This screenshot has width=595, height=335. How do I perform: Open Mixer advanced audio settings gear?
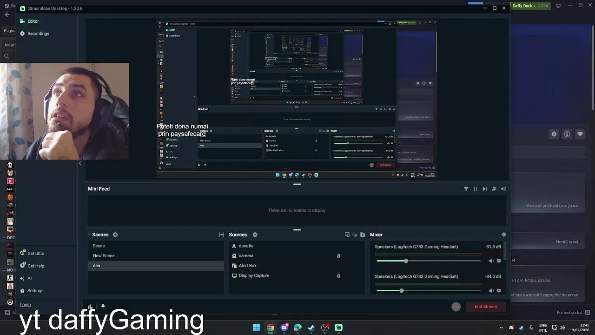point(503,234)
